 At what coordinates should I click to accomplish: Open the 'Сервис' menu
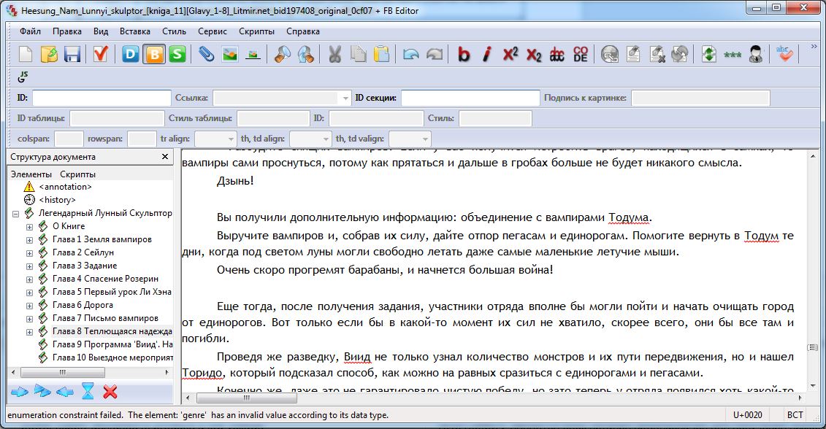point(212,31)
